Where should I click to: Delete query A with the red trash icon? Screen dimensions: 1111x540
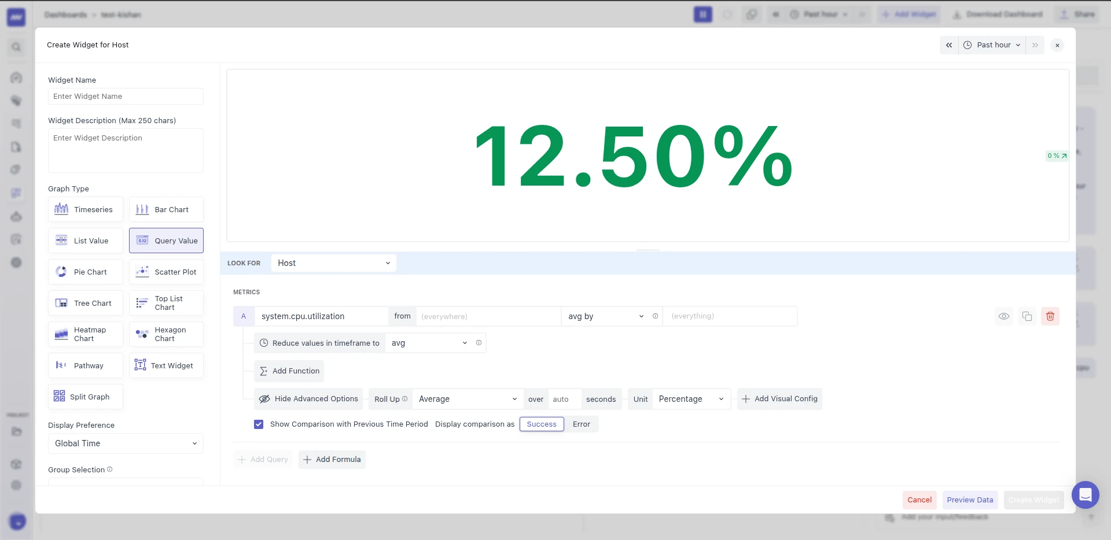tap(1050, 316)
